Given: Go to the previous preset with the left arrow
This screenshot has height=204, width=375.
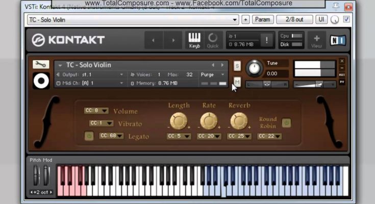Looking at the screenshot, I should [x=154, y=40].
